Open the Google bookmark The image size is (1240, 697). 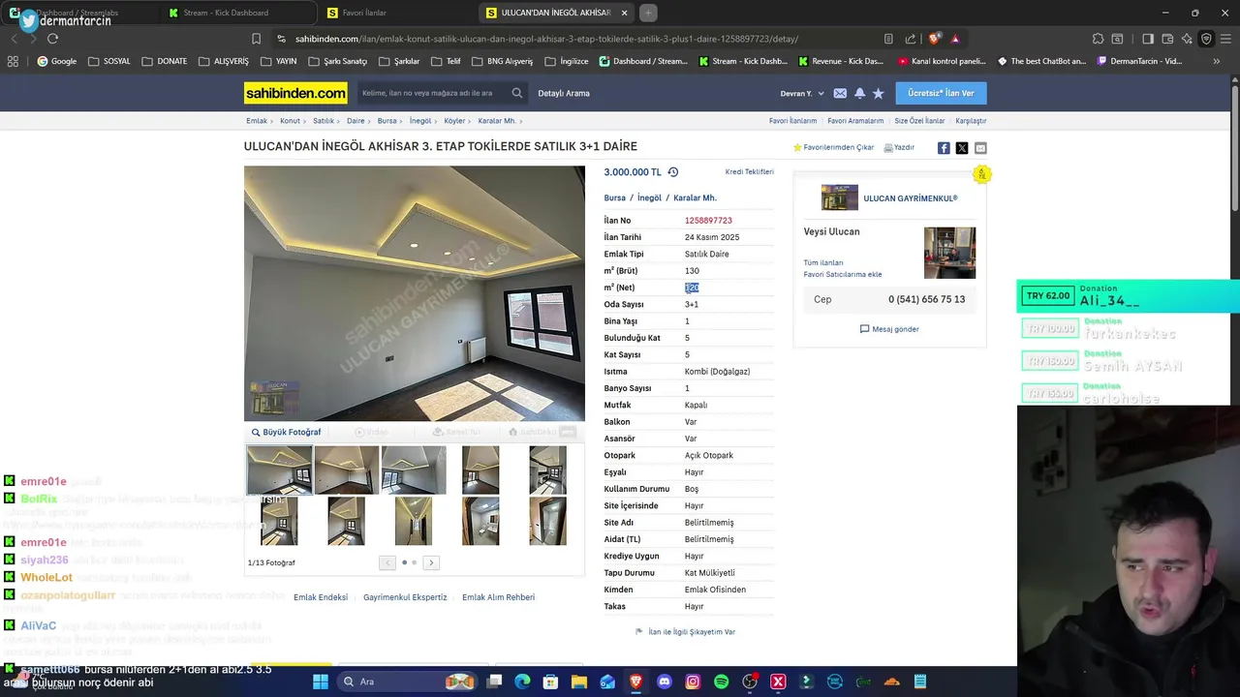click(x=57, y=61)
